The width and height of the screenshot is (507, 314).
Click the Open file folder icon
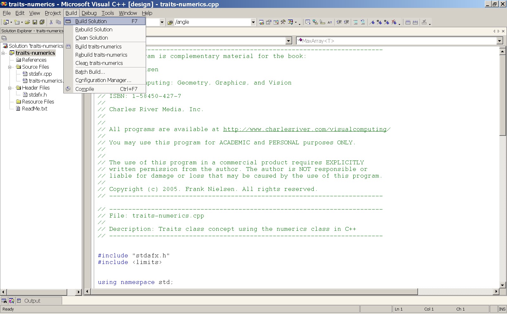point(28,22)
